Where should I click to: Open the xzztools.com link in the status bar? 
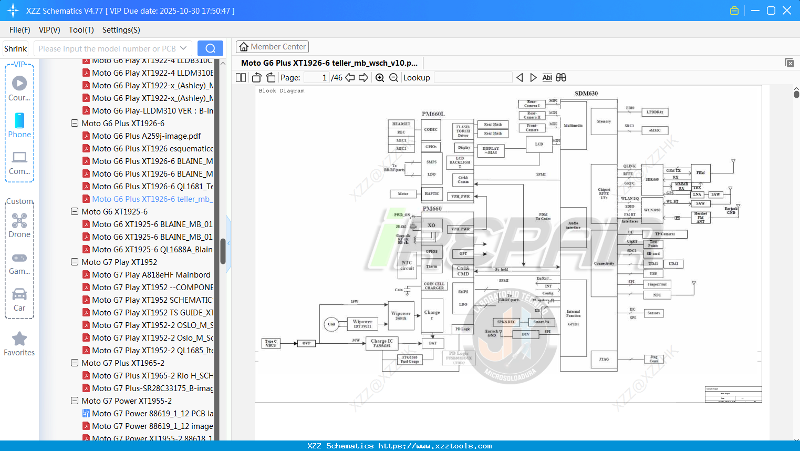[435, 446]
